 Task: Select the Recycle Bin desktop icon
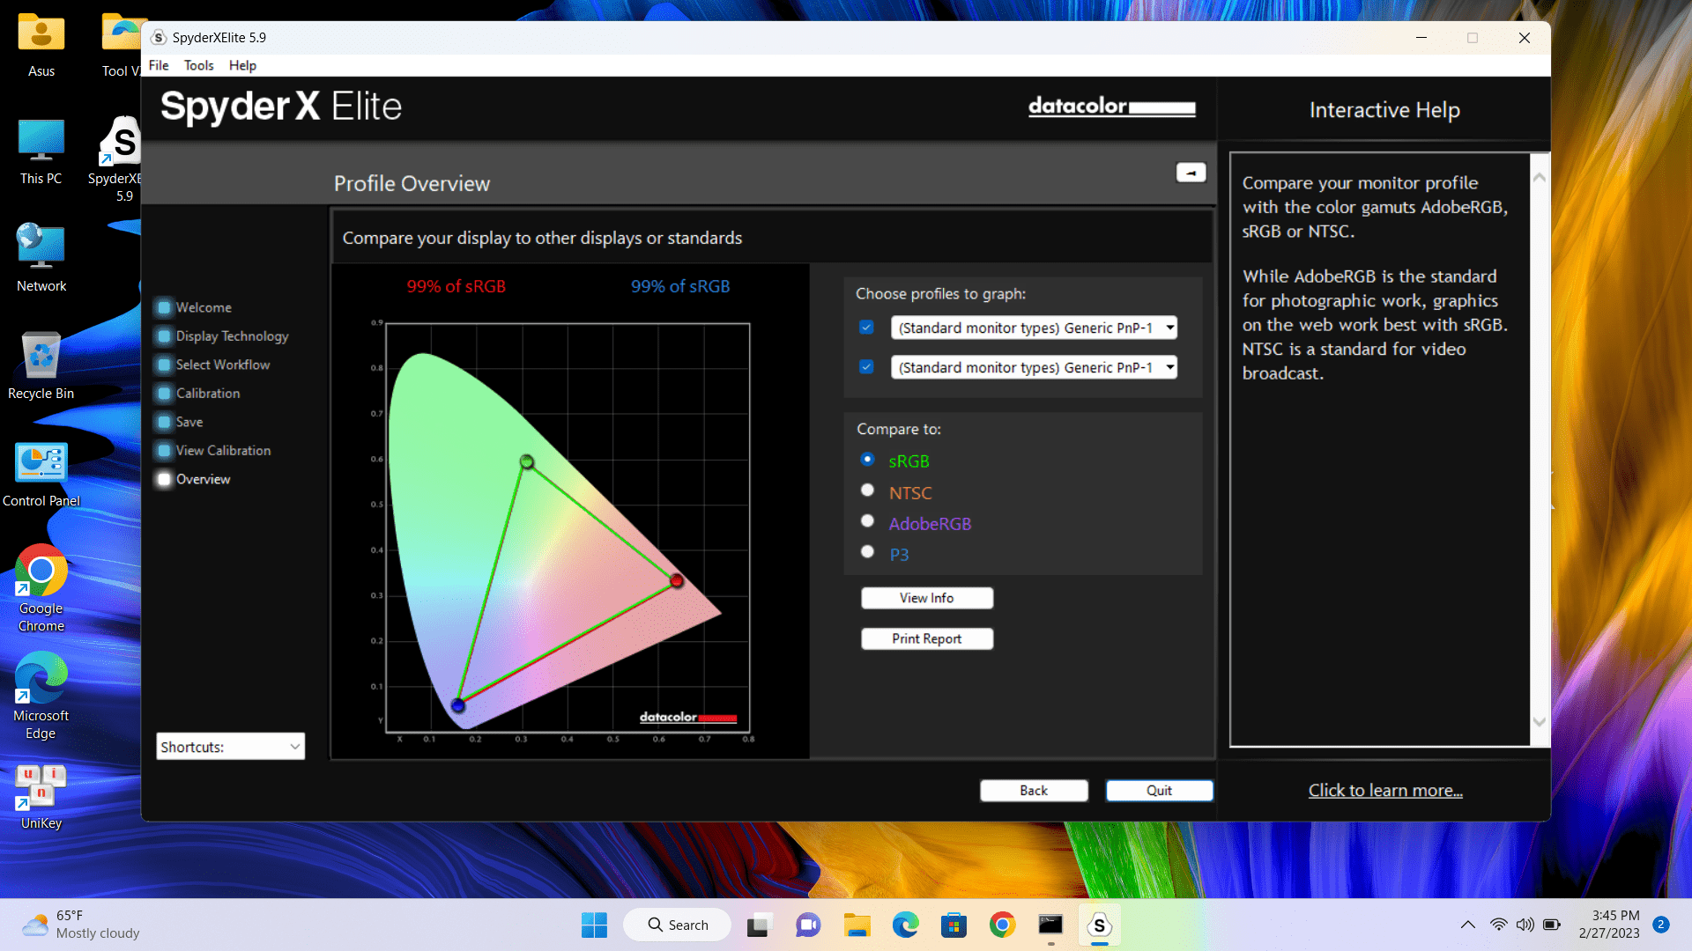41,366
